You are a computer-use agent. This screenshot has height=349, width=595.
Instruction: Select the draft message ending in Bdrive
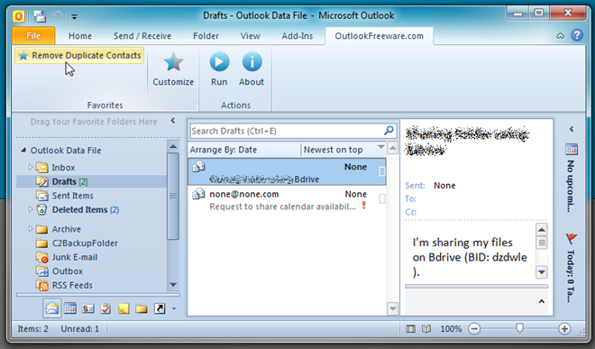tap(287, 172)
